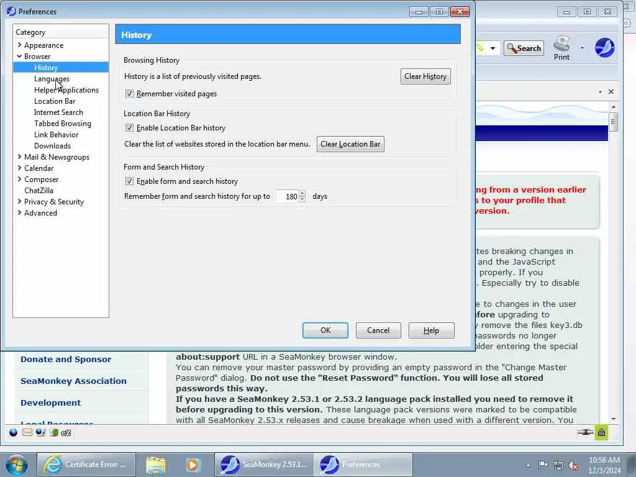Open the tab list dropdown in tab bar

tap(600, 92)
